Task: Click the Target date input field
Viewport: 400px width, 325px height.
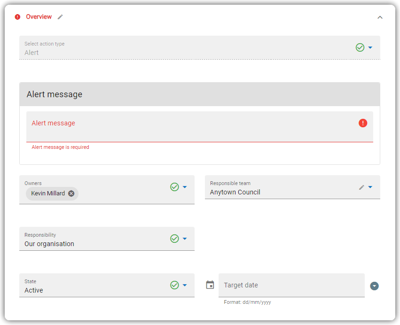Action: tap(291, 285)
